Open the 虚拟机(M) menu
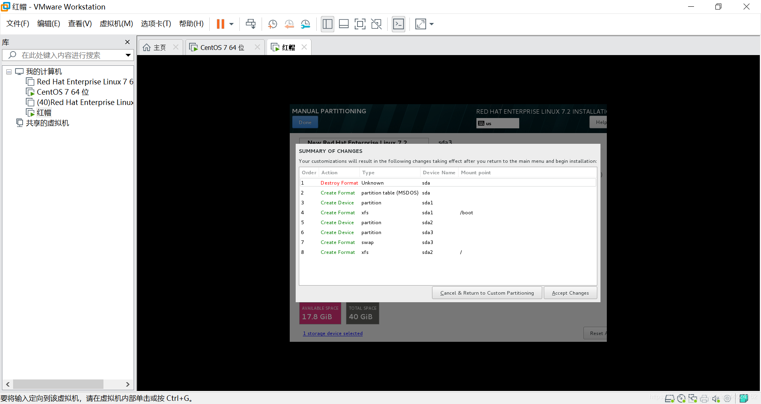This screenshot has height=404, width=761. coord(116,24)
